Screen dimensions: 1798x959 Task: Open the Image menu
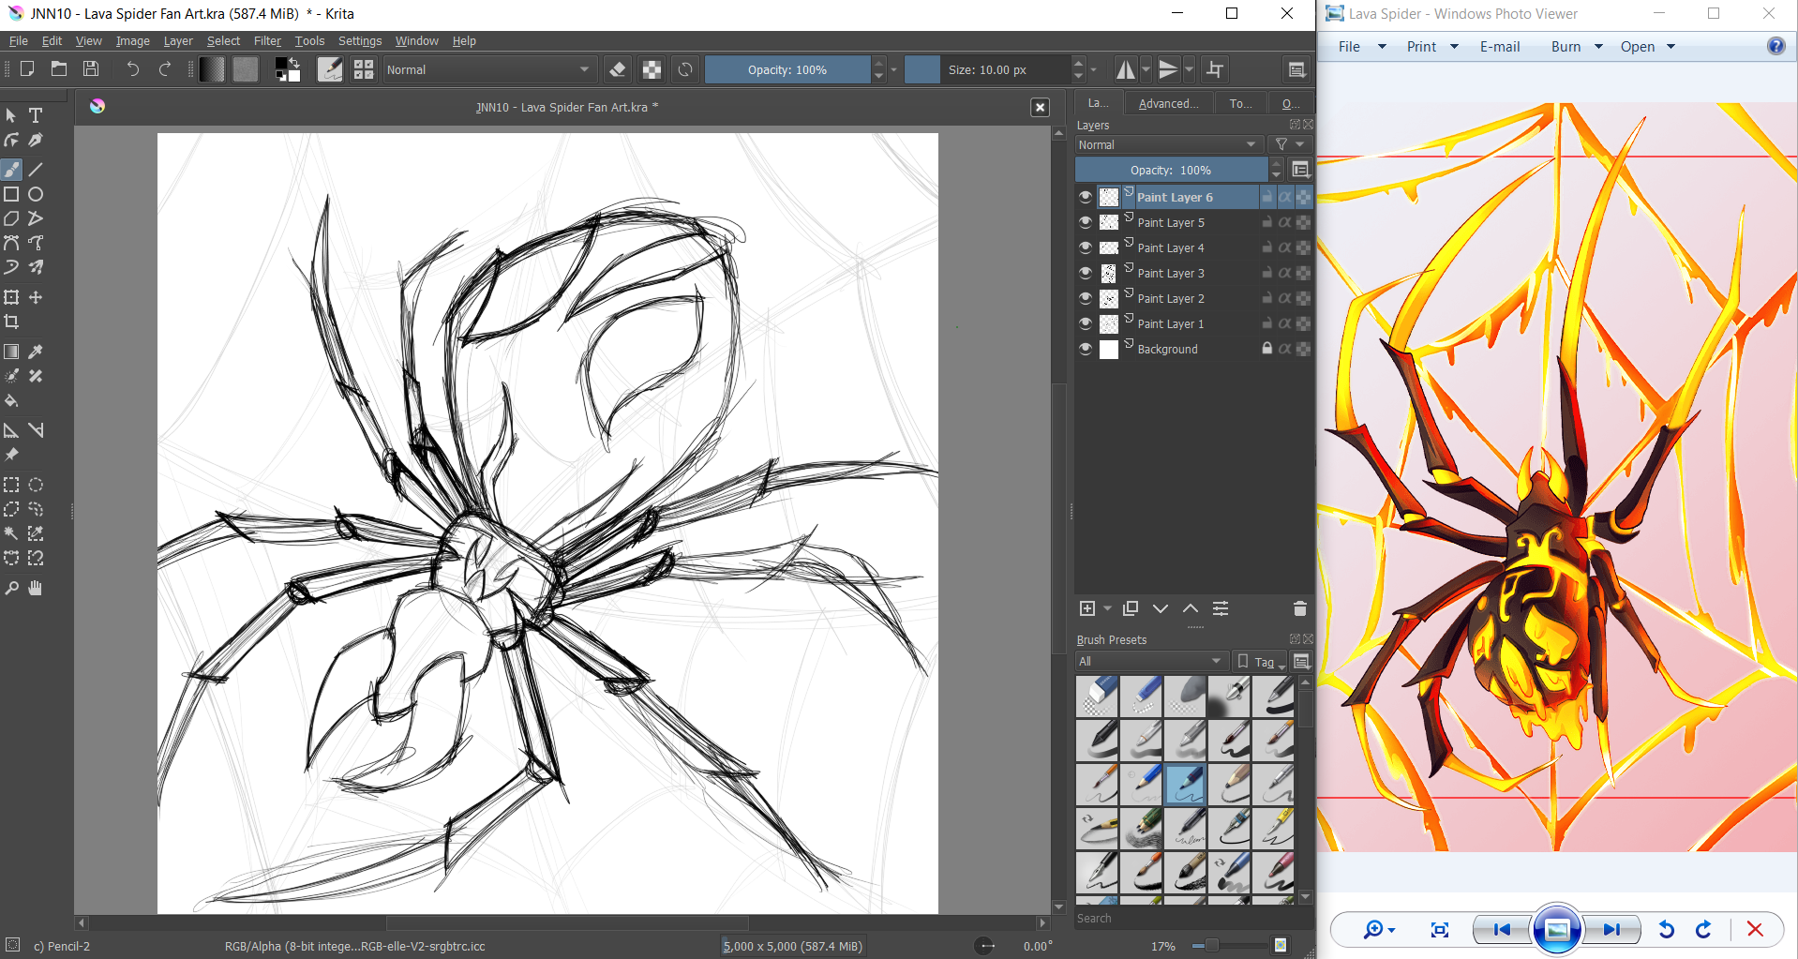132,41
